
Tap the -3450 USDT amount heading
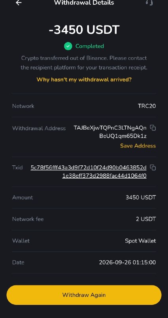coord(84,30)
